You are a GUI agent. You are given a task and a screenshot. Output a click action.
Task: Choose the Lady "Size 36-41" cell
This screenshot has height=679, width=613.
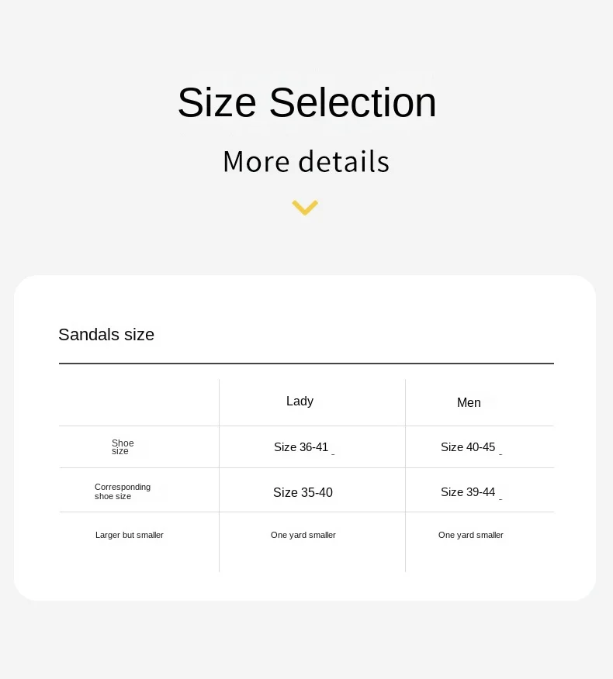point(301,447)
